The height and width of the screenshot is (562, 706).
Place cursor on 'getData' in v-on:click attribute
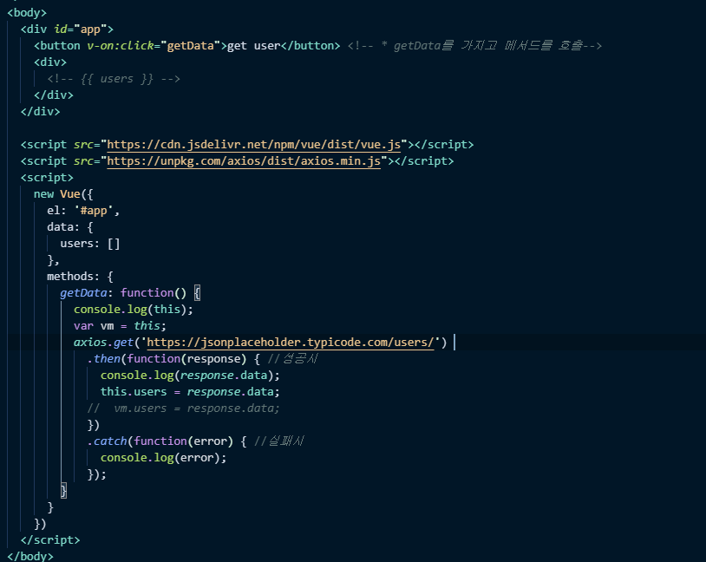[191, 45]
